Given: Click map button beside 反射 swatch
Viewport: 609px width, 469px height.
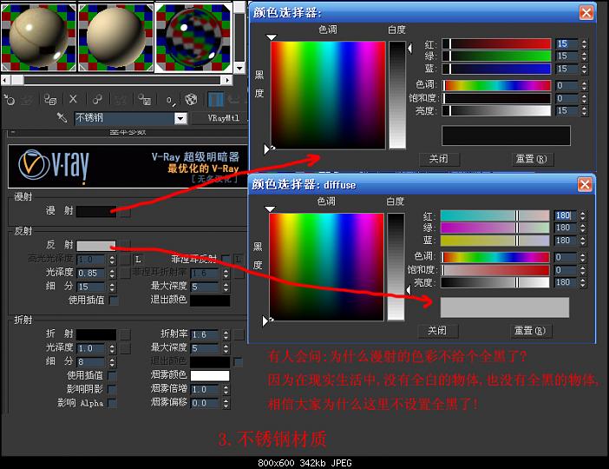Looking at the screenshot, I should click(125, 245).
